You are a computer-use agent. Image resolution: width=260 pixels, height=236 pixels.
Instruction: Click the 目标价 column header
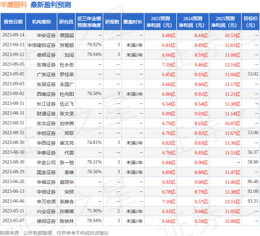(251, 22)
